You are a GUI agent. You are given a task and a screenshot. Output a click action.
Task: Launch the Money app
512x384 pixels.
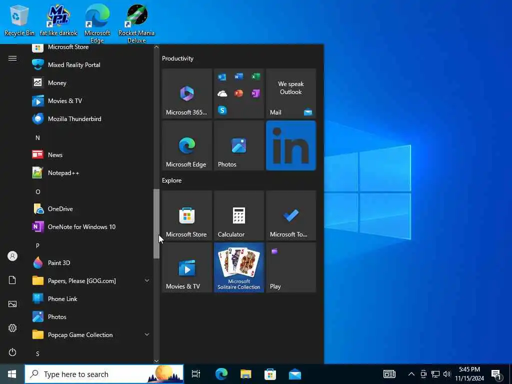point(90,82)
